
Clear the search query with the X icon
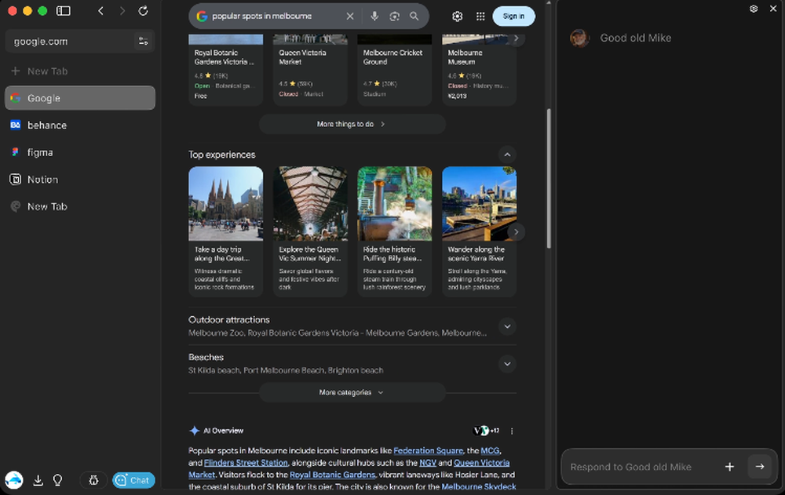pos(350,16)
